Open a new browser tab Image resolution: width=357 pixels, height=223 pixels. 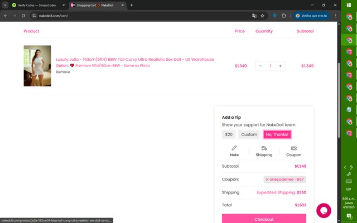pyautogui.click(x=132, y=5)
